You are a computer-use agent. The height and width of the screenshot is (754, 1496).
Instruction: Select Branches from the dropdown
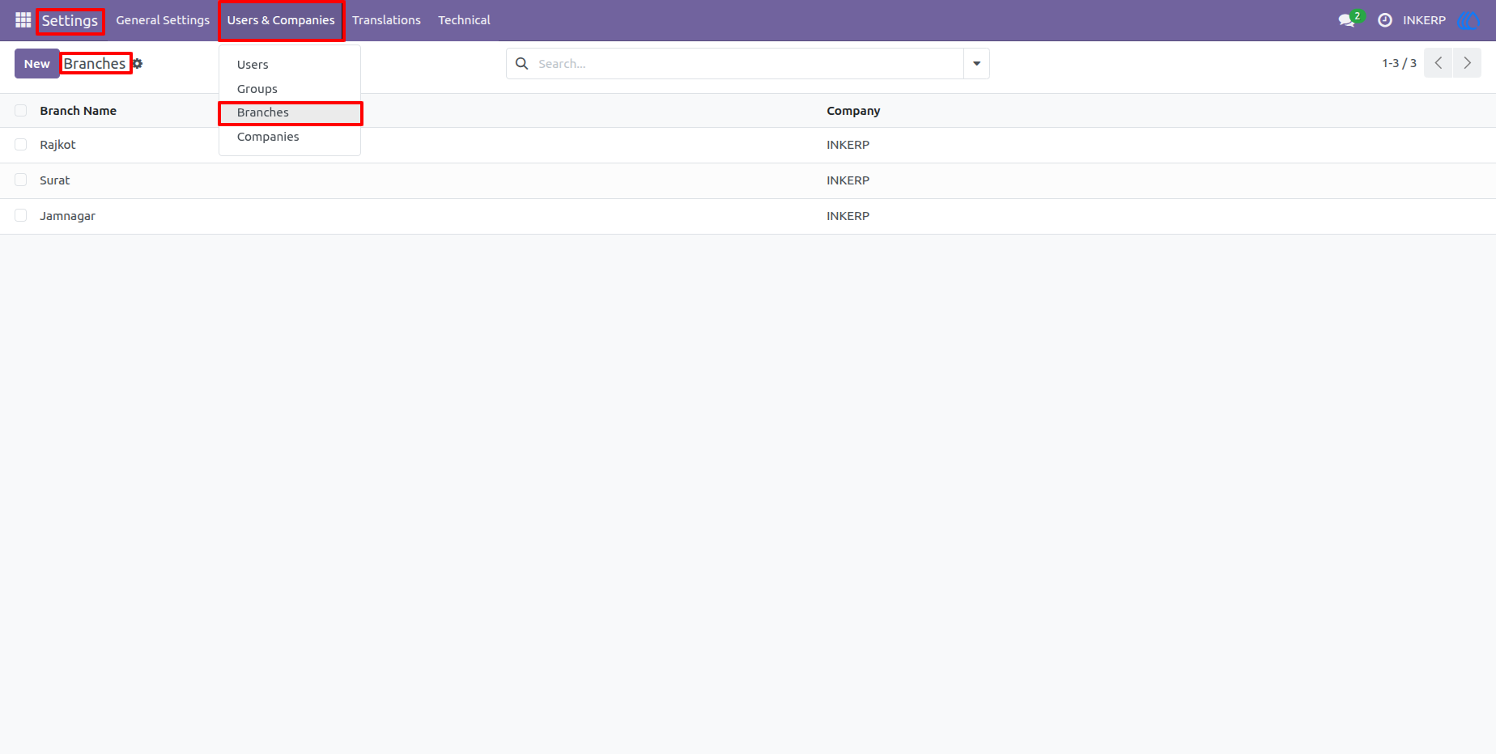[290, 112]
